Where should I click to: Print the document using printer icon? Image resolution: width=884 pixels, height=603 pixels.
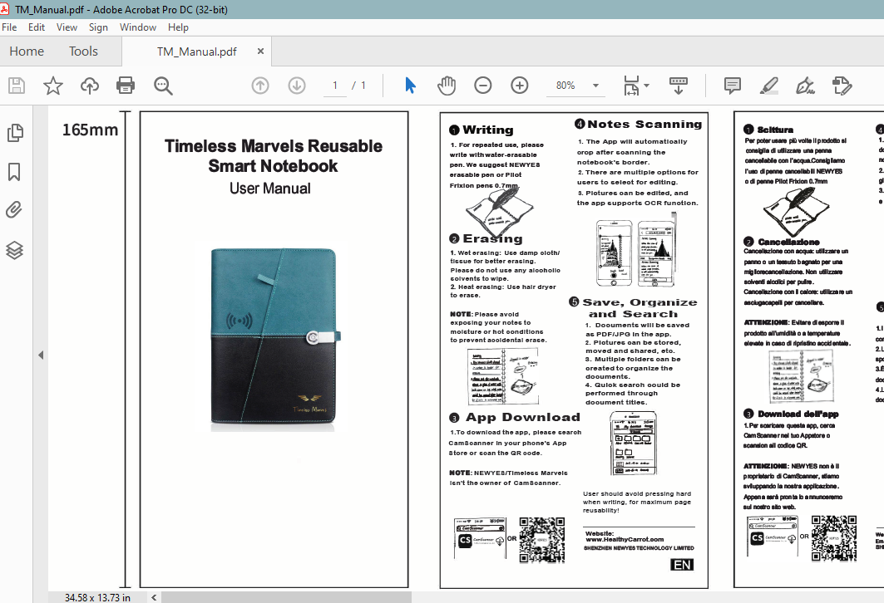[x=126, y=86]
